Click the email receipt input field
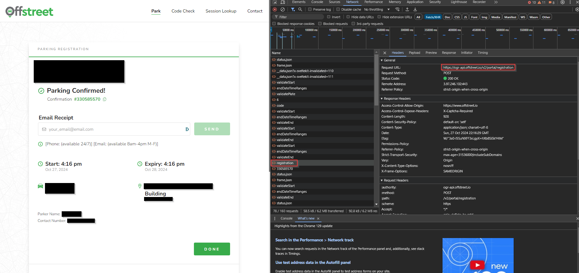 [114, 129]
